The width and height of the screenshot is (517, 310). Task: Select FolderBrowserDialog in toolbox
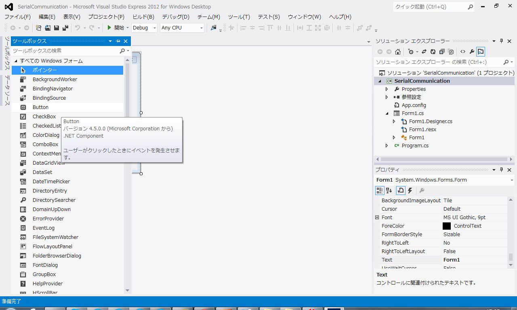[x=67, y=256]
